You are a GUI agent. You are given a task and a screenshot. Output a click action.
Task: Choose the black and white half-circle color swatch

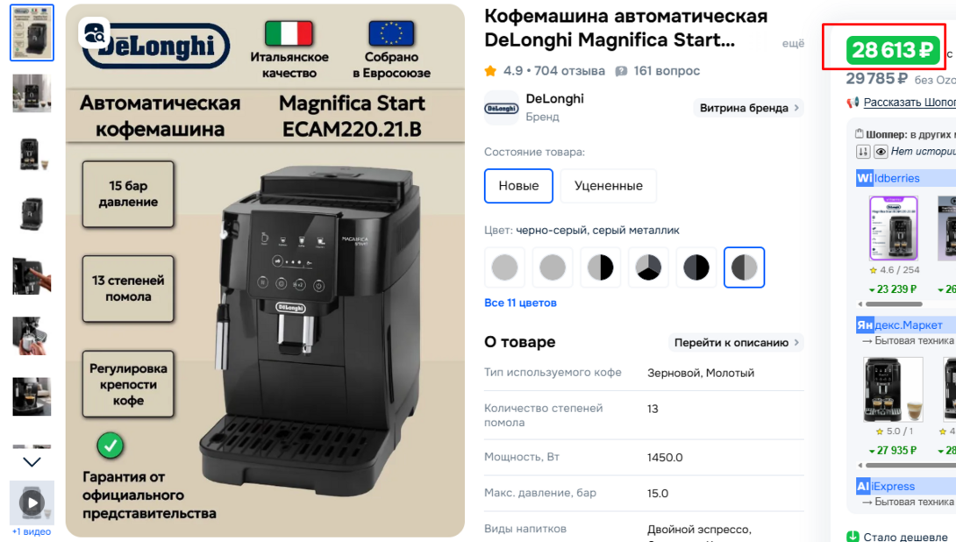pyautogui.click(x=600, y=267)
